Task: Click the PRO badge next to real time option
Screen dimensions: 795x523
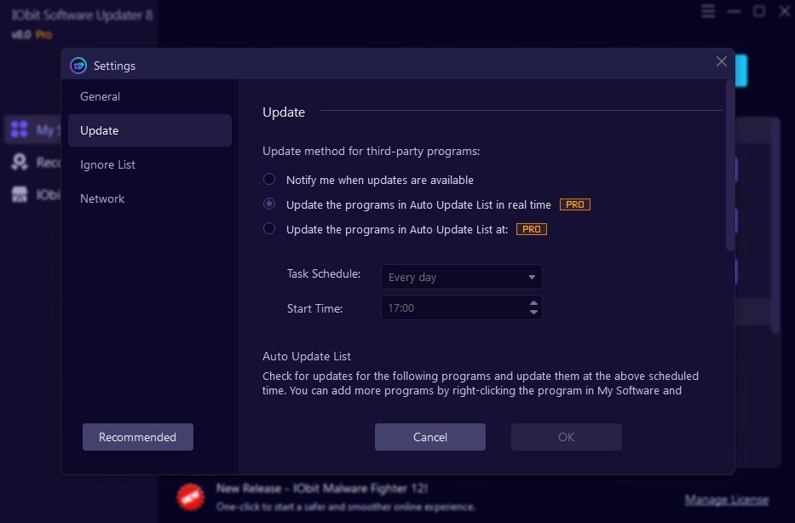Action: click(574, 204)
